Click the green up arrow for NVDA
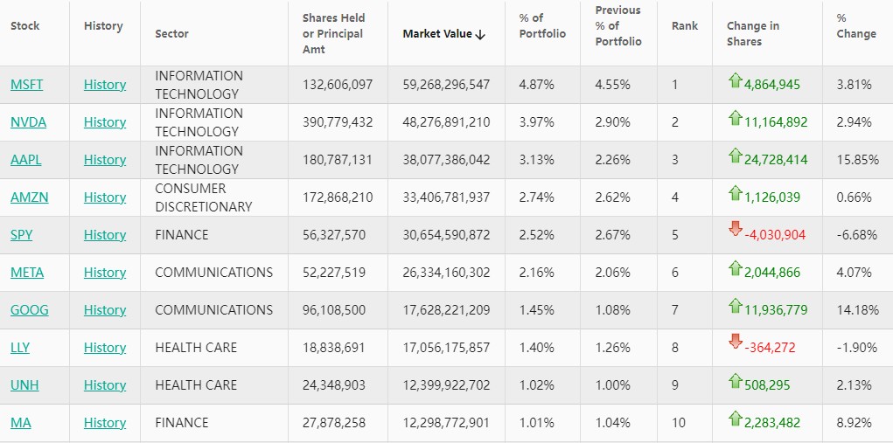Image resolution: width=893 pixels, height=443 pixels. tap(735, 119)
